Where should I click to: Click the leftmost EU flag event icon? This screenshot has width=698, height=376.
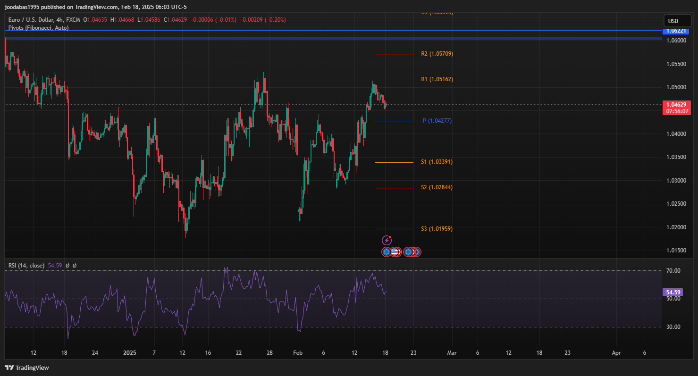pos(387,252)
